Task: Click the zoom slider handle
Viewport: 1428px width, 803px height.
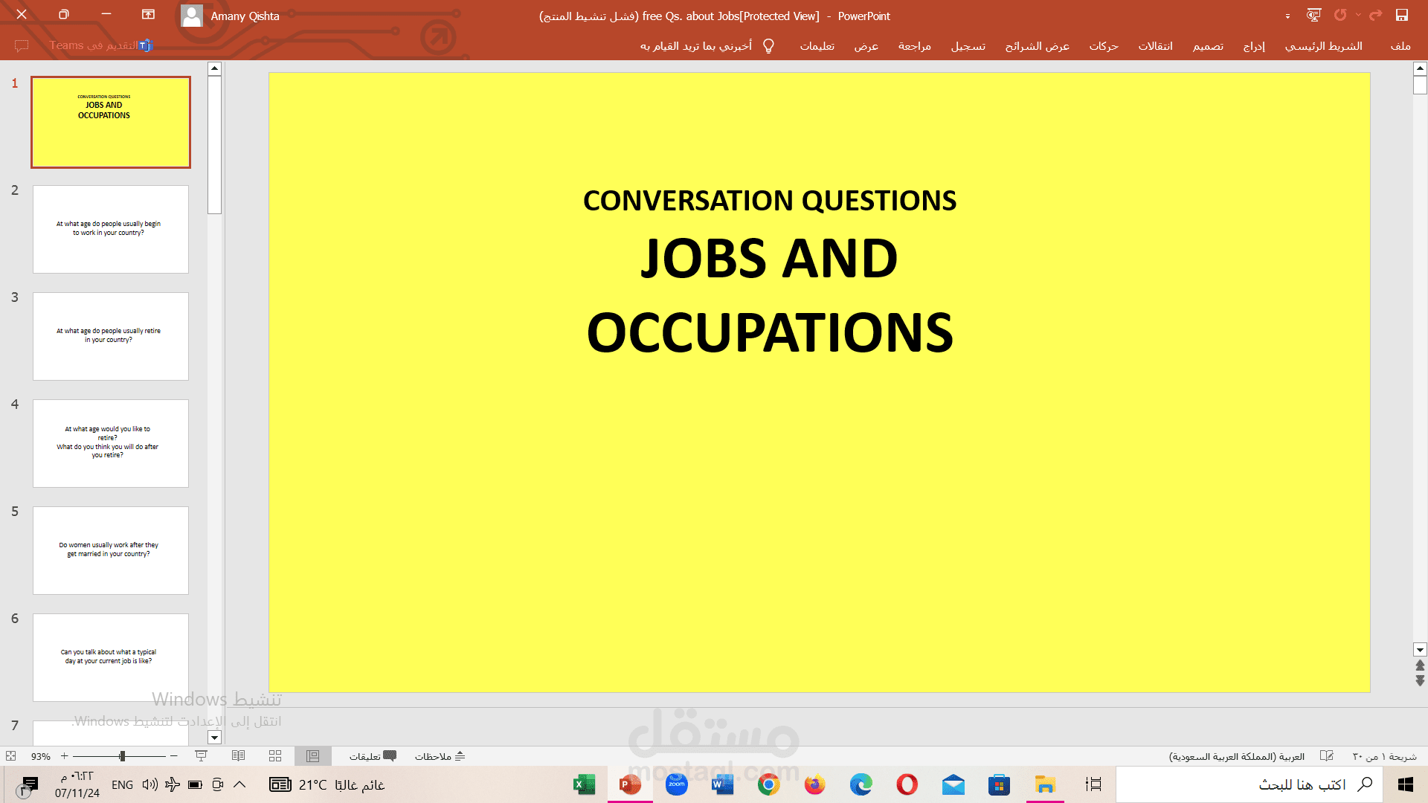Action: pyautogui.click(x=122, y=756)
